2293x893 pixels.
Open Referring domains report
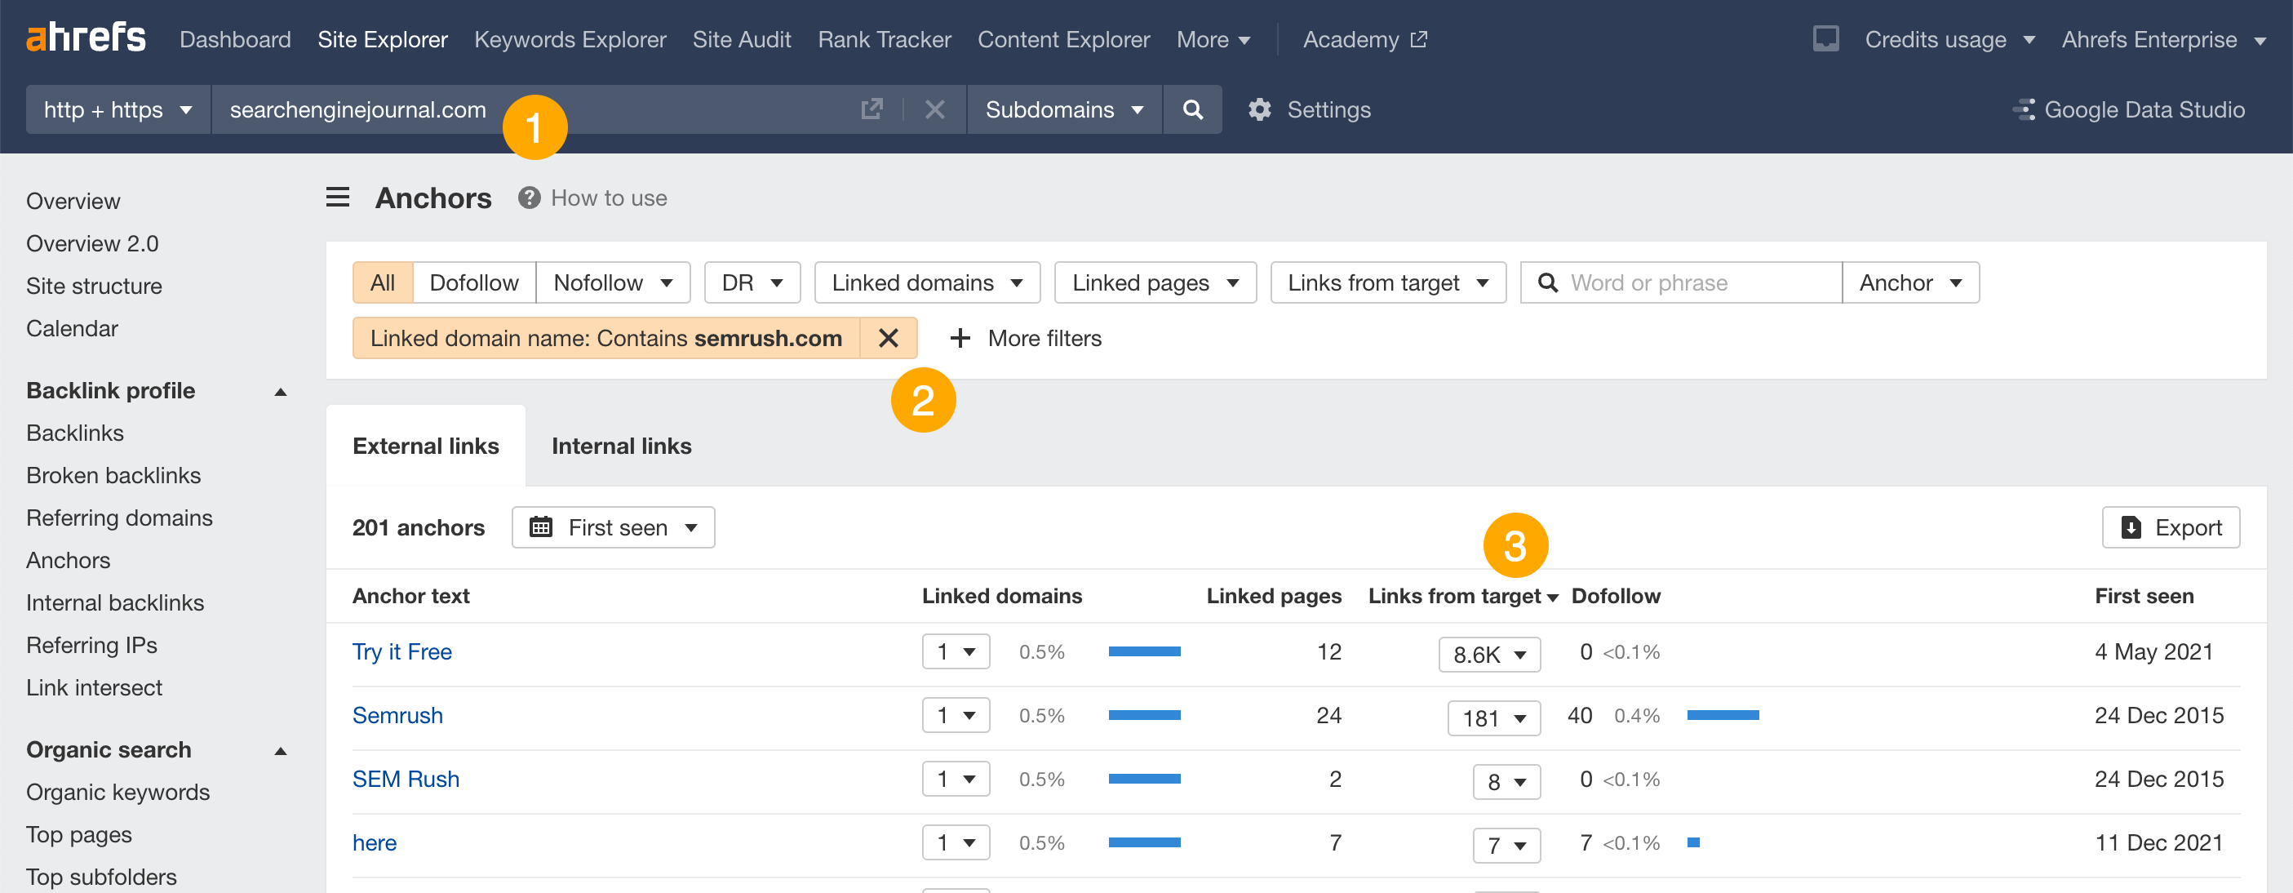tap(119, 518)
